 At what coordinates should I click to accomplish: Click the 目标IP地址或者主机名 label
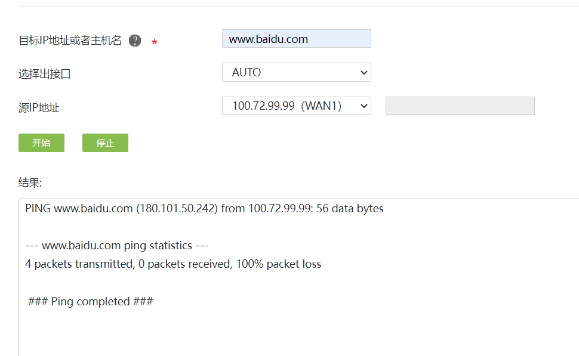click(x=70, y=41)
